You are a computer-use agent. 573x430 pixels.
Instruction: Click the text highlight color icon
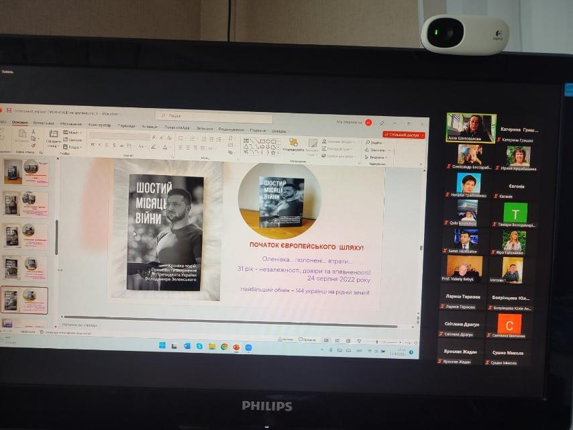point(154,147)
